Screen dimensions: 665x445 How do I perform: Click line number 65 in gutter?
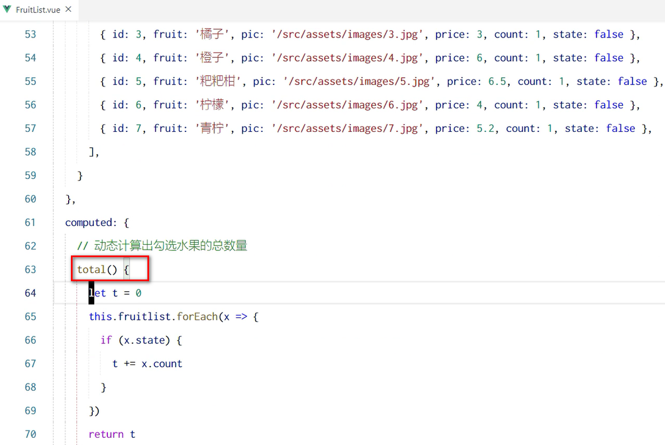click(x=31, y=317)
